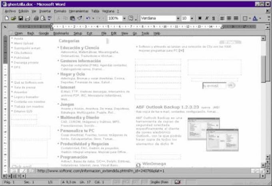This screenshot has height=186, width=272.
Task: Click the ABF Outlook Backup screenshot thumbnail
Action: (213, 134)
